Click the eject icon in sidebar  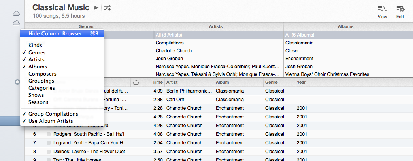[x=17, y=82]
